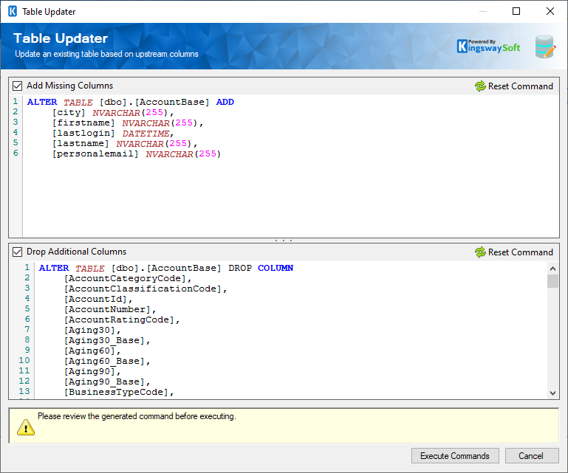Click [dbo].[AccountBase] in the add columns command
This screenshot has width=568, height=473.
click(154, 102)
